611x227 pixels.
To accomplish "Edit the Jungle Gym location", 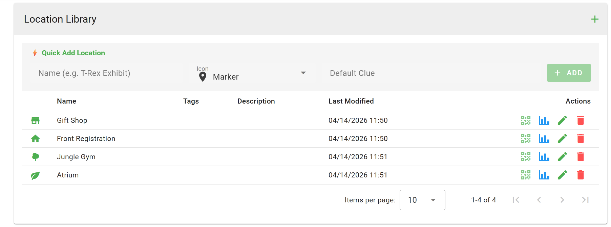I will tap(562, 157).
